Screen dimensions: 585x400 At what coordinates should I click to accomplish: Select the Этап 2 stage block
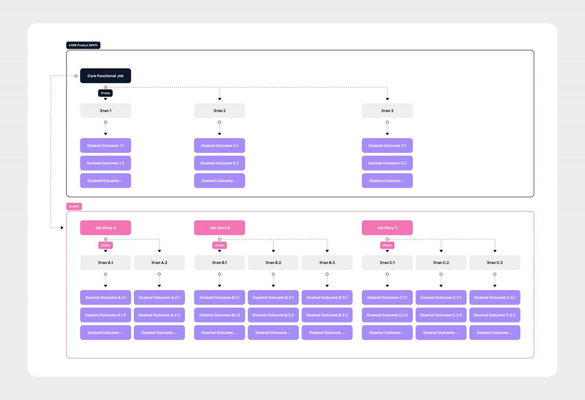[x=219, y=111]
